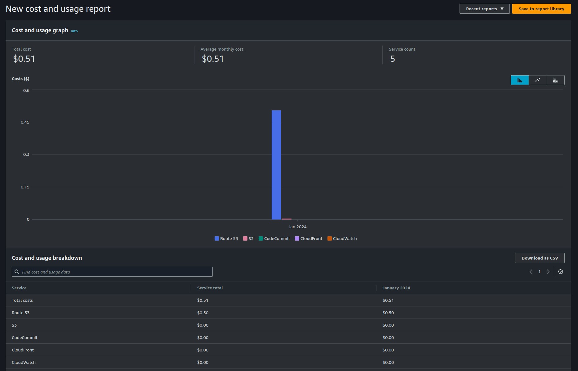The height and width of the screenshot is (371, 578).
Task: Select the S3 table row label
Action: [14, 325]
